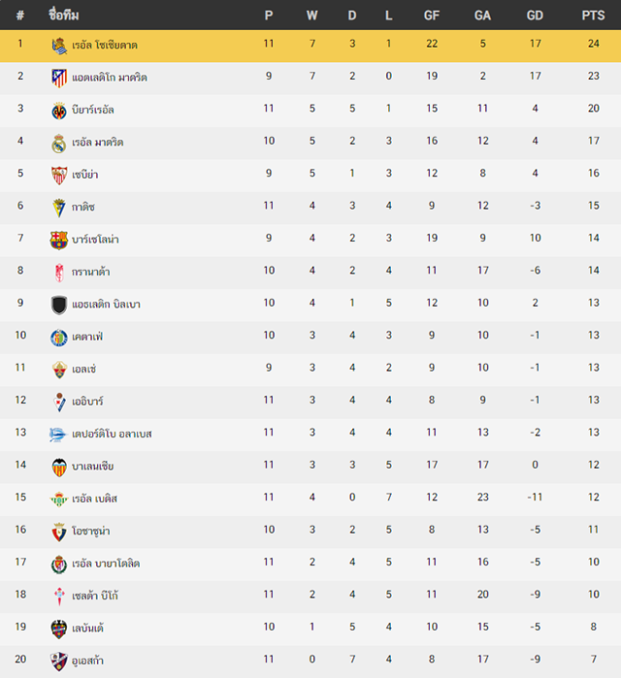Sort table by PTS column header
This screenshot has height=678, width=621.
tap(593, 16)
